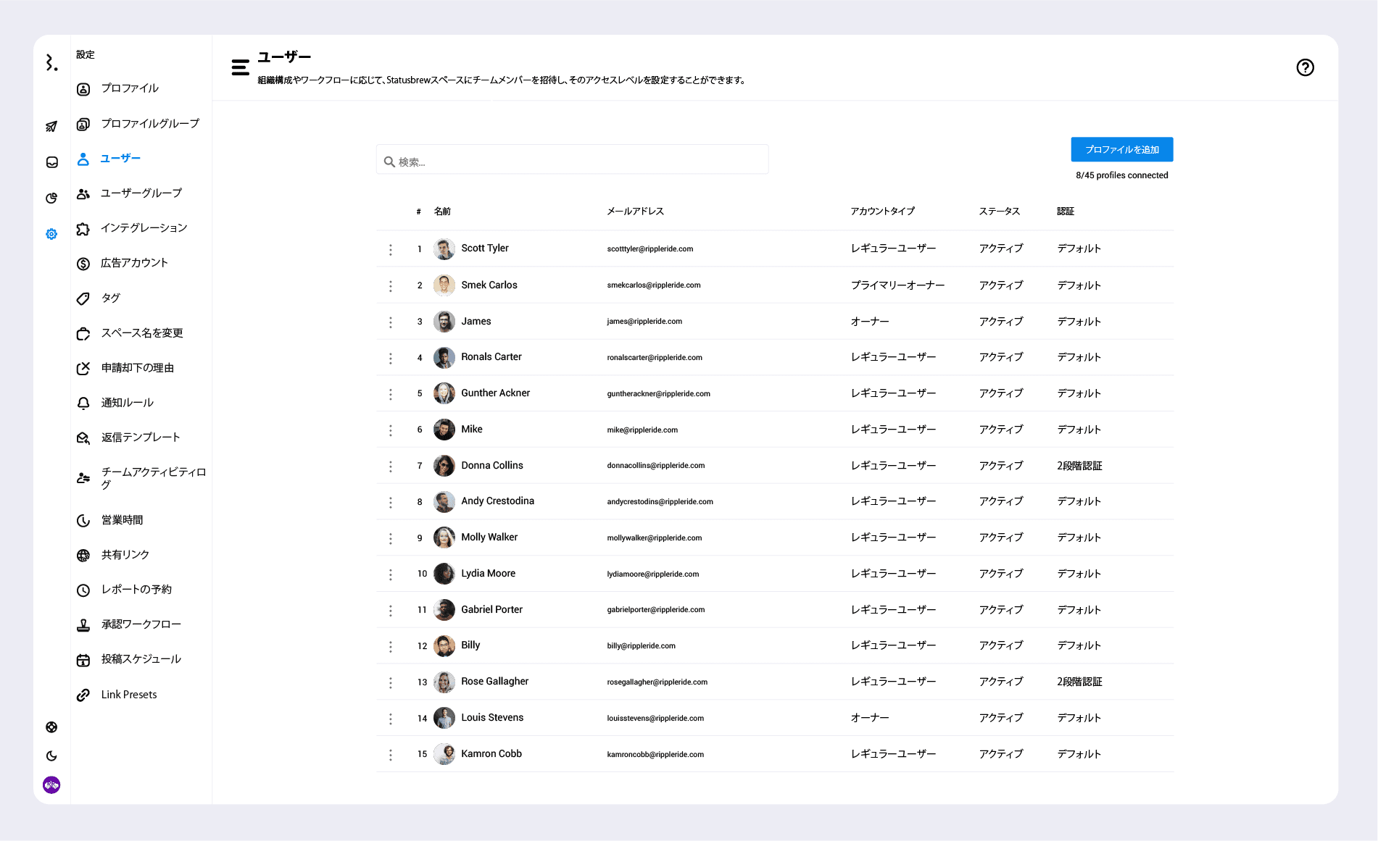
Task: Click Molly Walker's avatar thumbnail
Action: (x=444, y=537)
